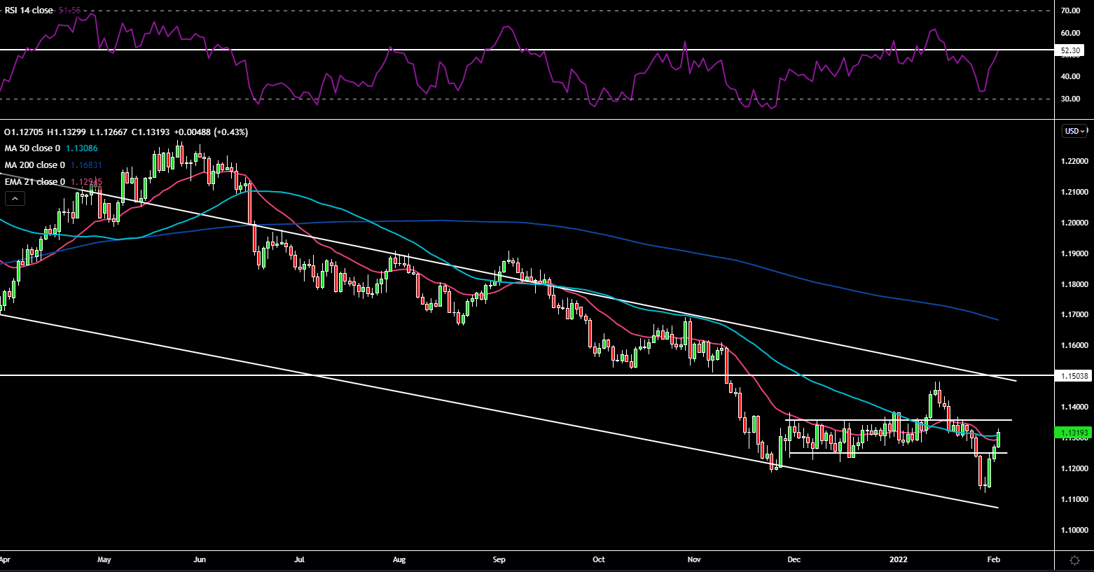1094x572 pixels.
Task: Click the Dec label on time axis
Action: pyautogui.click(x=794, y=560)
